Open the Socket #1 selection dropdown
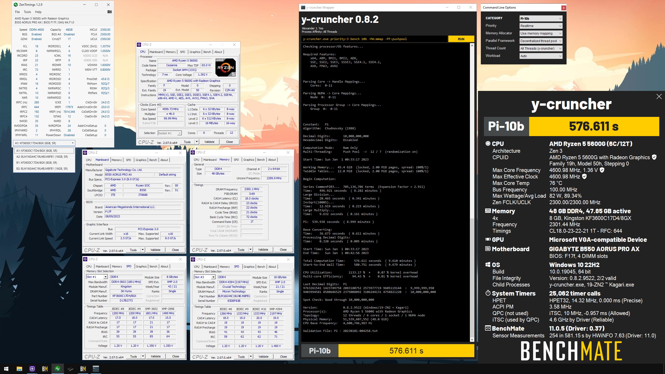 click(170, 133)
